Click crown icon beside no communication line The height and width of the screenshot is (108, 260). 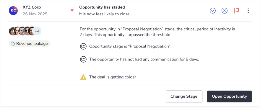click(x=83, y=59)
